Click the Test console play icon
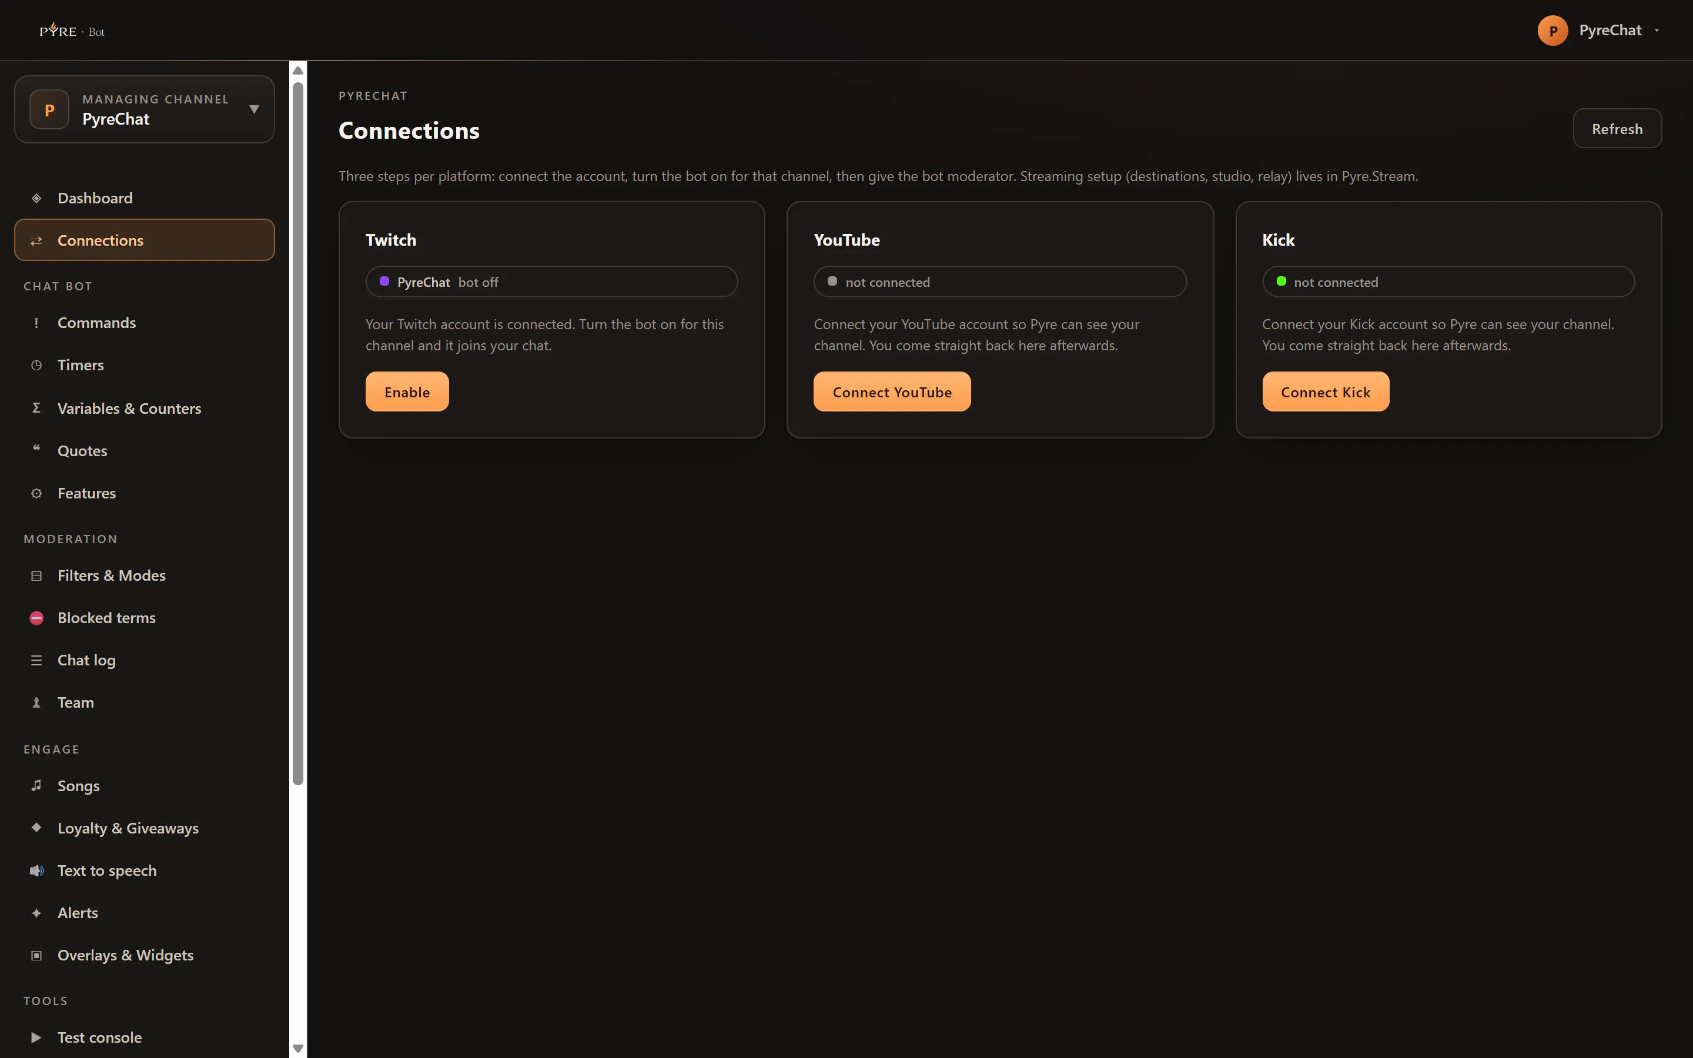The image size is (1693, 1058). 36,1037
